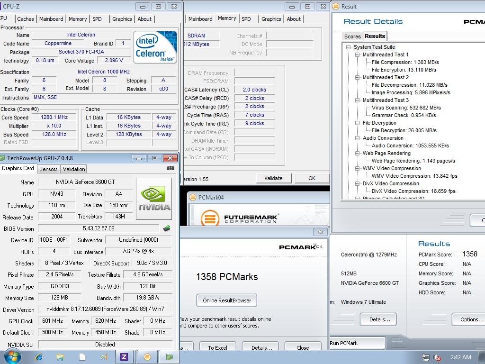Collapse Multithreaded Test 1 node
Image resolution: width=485 pixels, height=364 pixels.
[x=357, y=55]
